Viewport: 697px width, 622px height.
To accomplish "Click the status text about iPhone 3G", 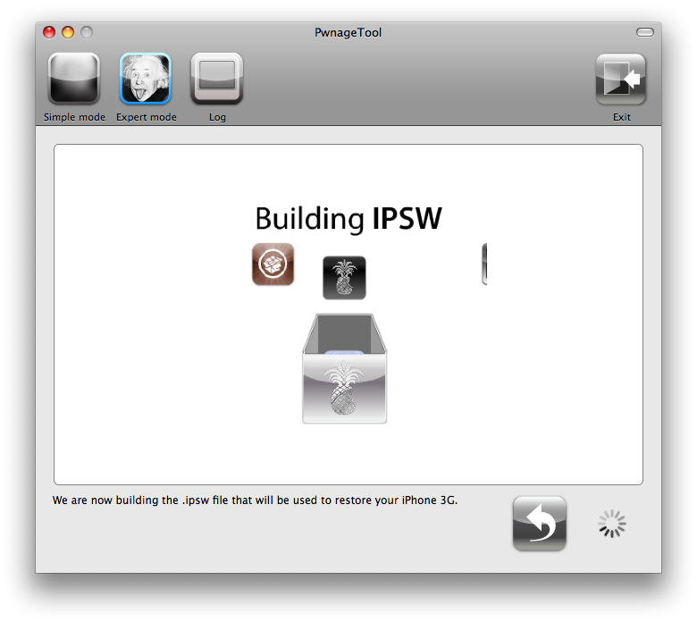I will click(x=255, y=500).
